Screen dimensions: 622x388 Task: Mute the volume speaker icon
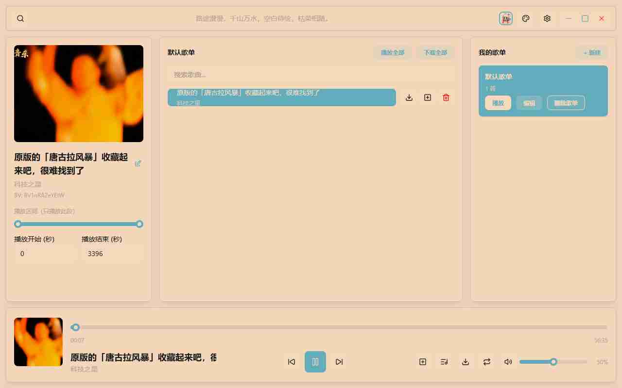508,362
